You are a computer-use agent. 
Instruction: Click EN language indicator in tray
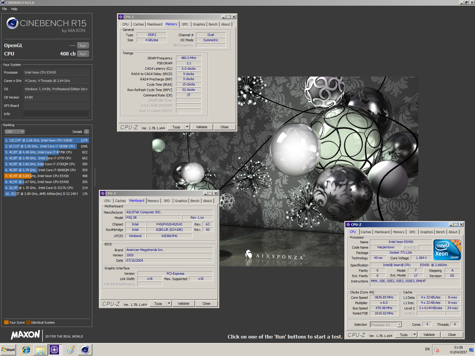click(427, 349)
